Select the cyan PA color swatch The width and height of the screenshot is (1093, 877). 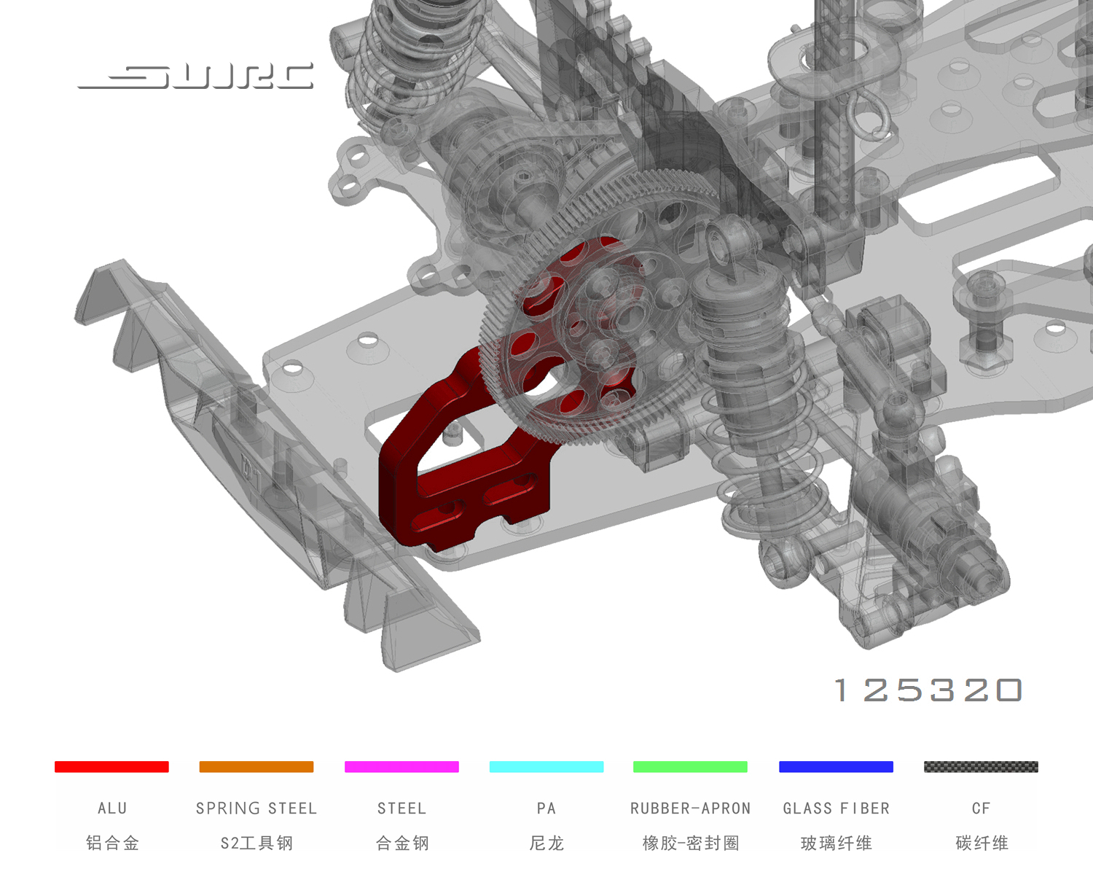pos(546,766)
